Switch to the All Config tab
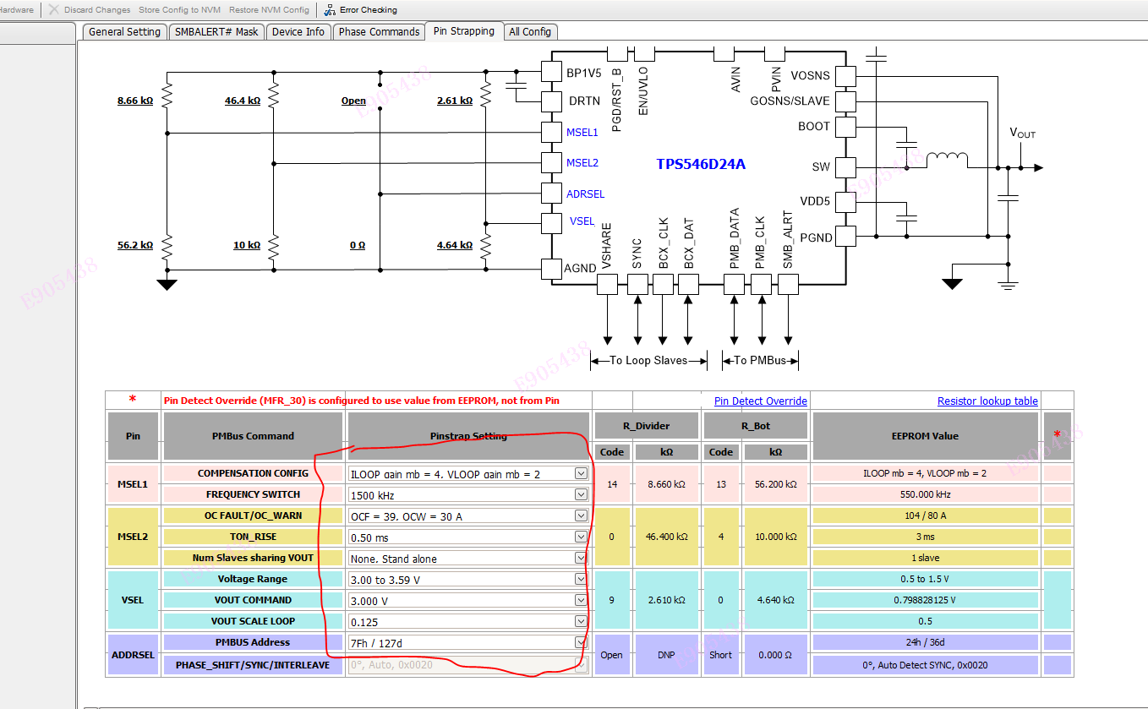The width and height of the screenshot is (1148, 709). tap(530, 32)
